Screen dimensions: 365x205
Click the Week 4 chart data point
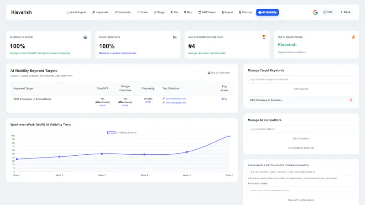coord(144,154)
